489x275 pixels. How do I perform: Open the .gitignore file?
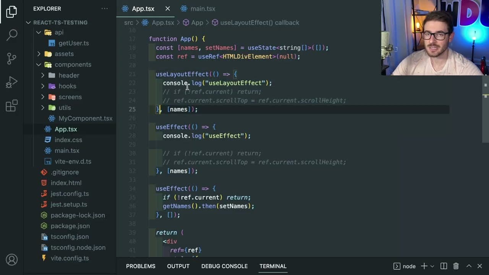(64, 172)
